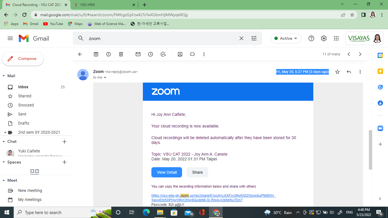Click the View Detail button
This screenshot has height=218, width=388.
(x=167, y=172)
